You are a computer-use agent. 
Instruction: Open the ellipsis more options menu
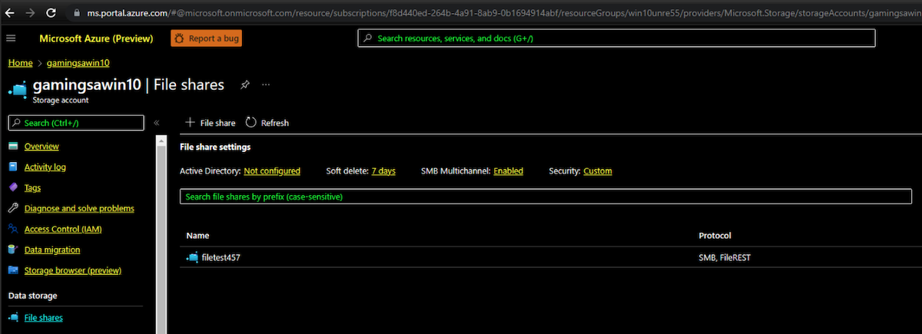(266, 84)
